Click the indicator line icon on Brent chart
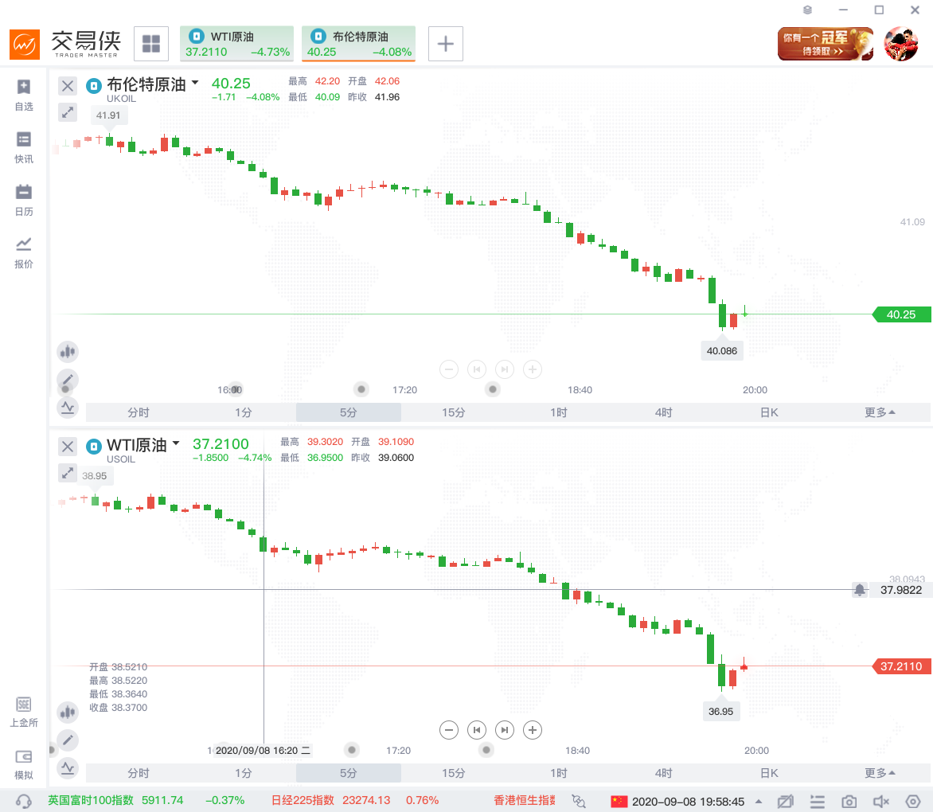 (x=68, y=408)
